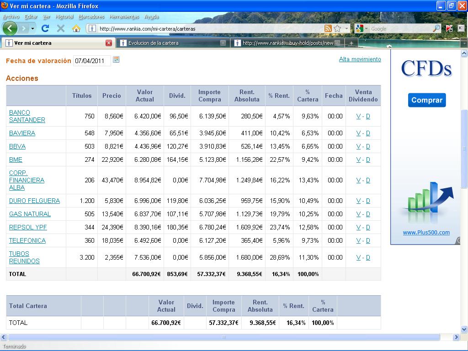Click V (venta) link for TUBOS REUNIDOS

[x=358, y=257]
